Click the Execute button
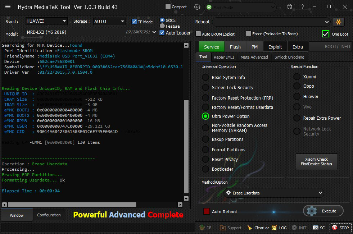This screenshot has width=353, height=234. pyautogui.click(x=323, y=211)
